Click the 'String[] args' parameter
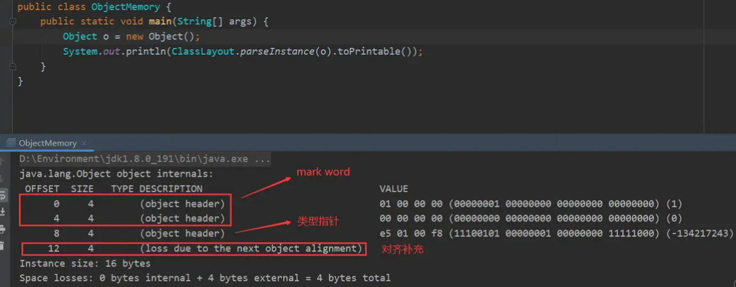 point(217,22)
